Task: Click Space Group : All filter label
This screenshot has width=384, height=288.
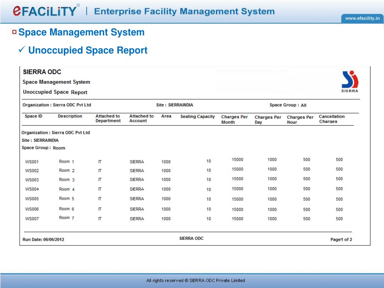Action: click(288, 105)
